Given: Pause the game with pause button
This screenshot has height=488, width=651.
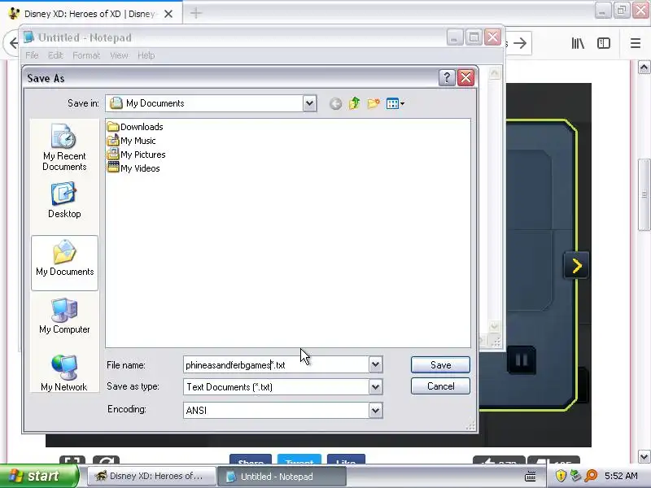Looking at the screenshot, I should 522,360.
